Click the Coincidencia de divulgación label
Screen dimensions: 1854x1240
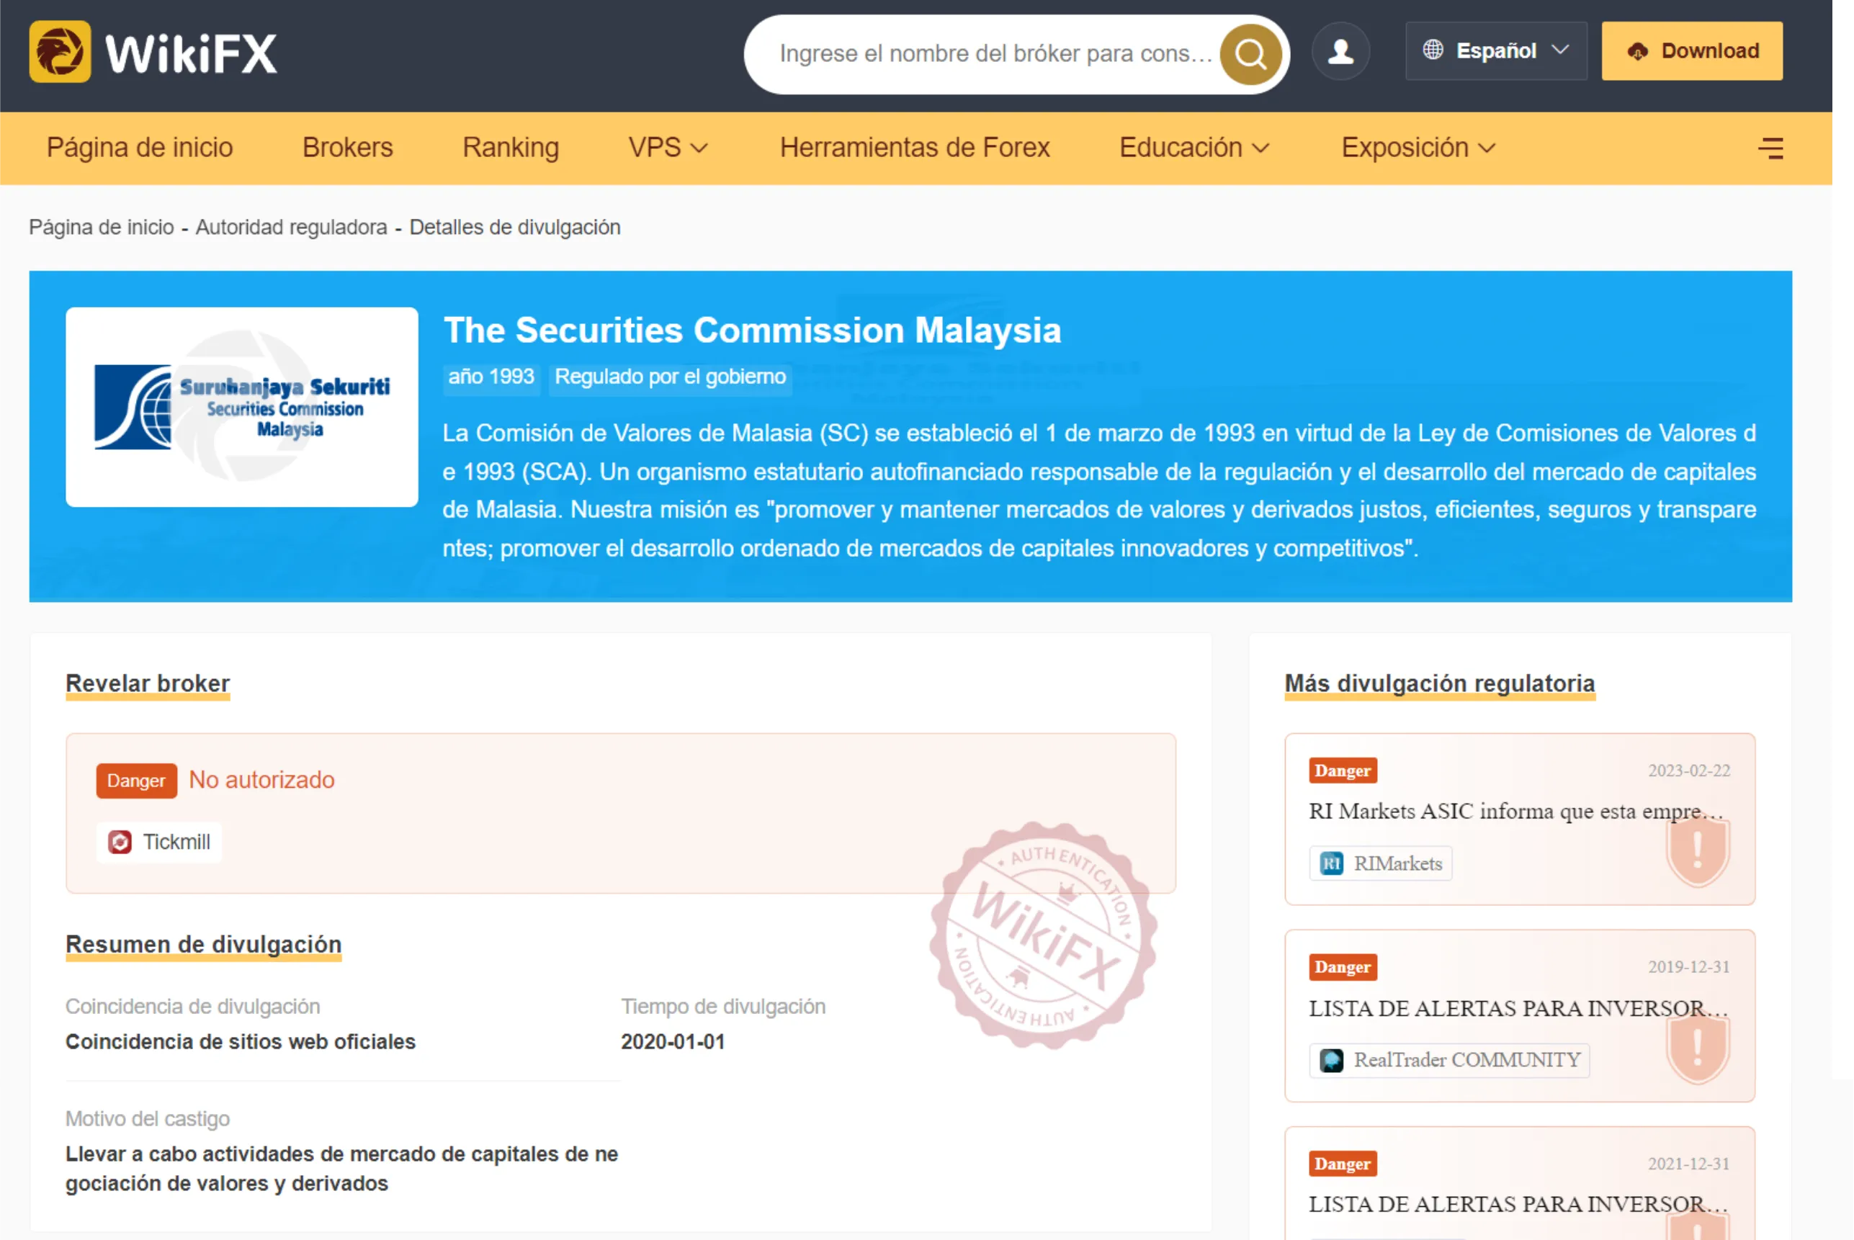[192, 1007]
